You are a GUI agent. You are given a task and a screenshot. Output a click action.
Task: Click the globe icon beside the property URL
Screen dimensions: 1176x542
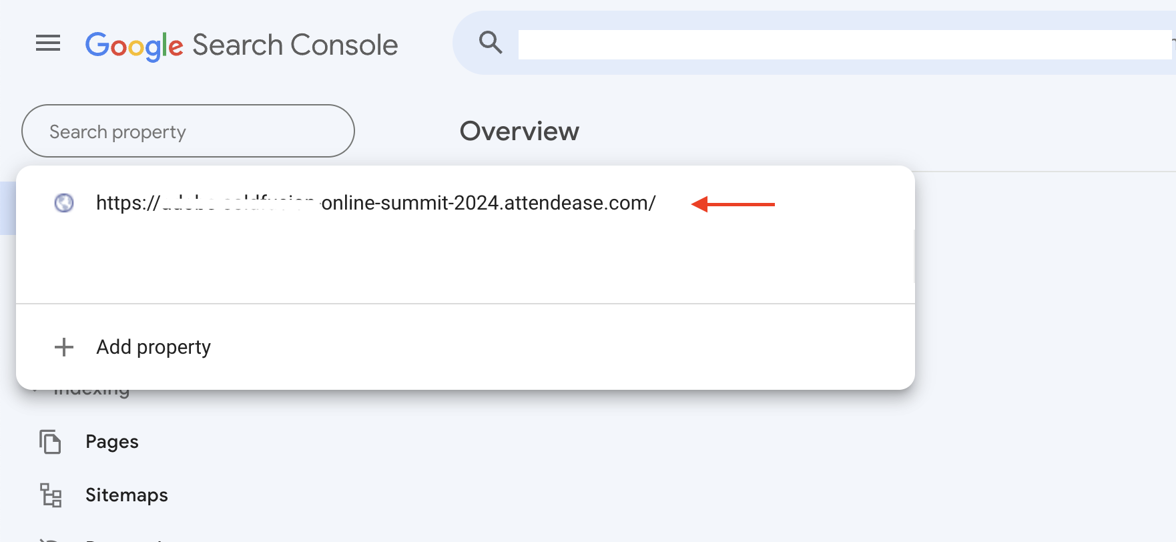pos(63,203)
